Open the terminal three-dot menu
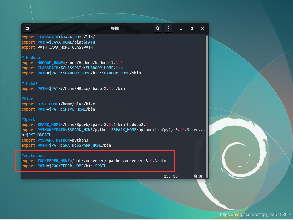293x220 pixels. pyautogui.click(x=168, y=28)
